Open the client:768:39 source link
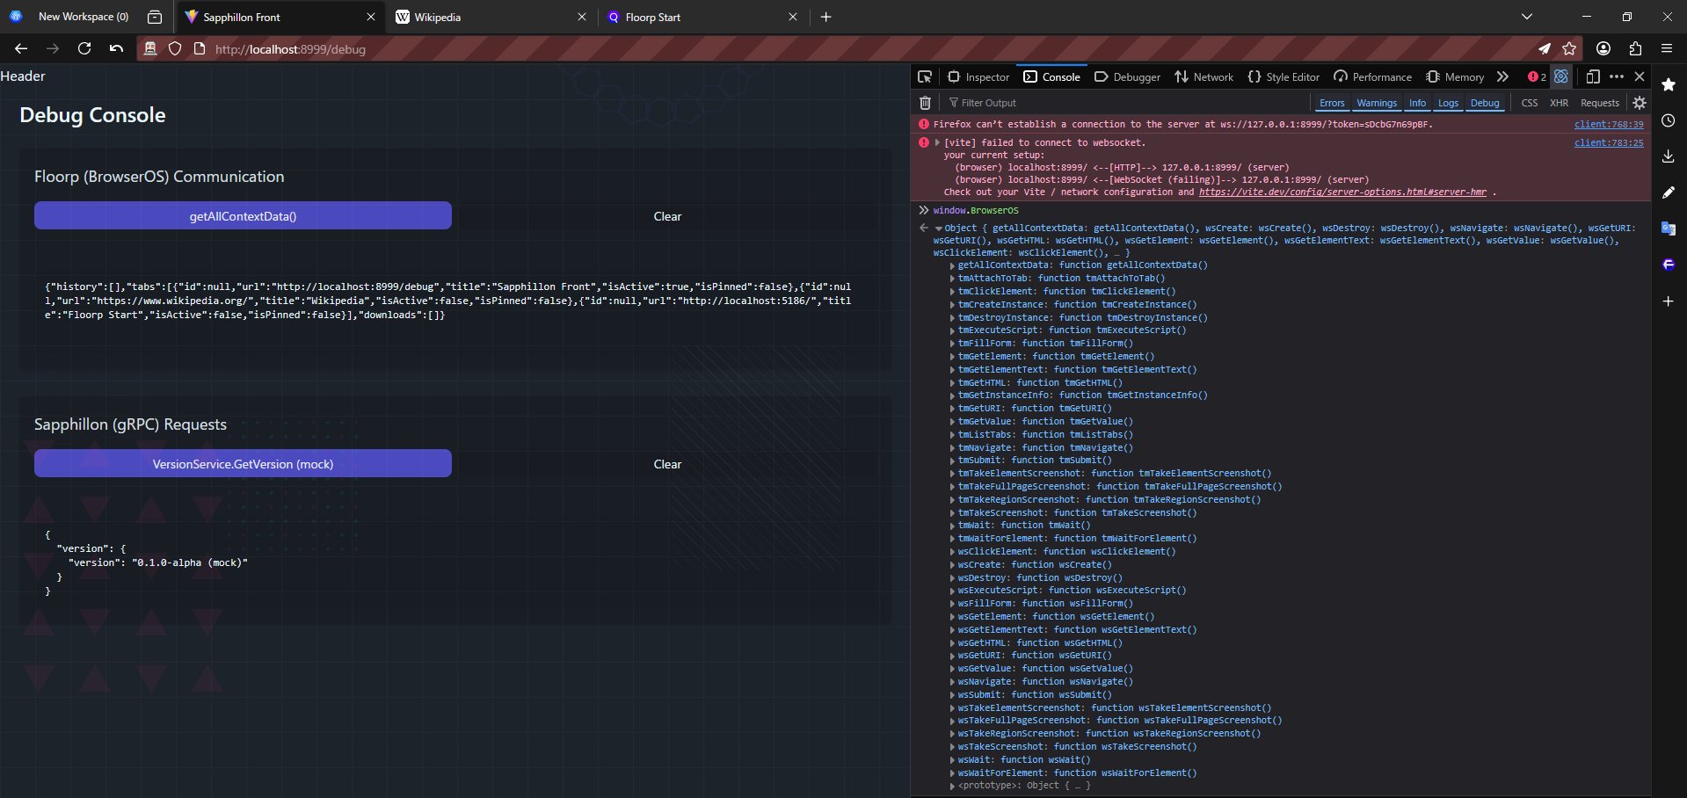The height and width of the screenshot is (798, 1687). [x=1608, y=124]
